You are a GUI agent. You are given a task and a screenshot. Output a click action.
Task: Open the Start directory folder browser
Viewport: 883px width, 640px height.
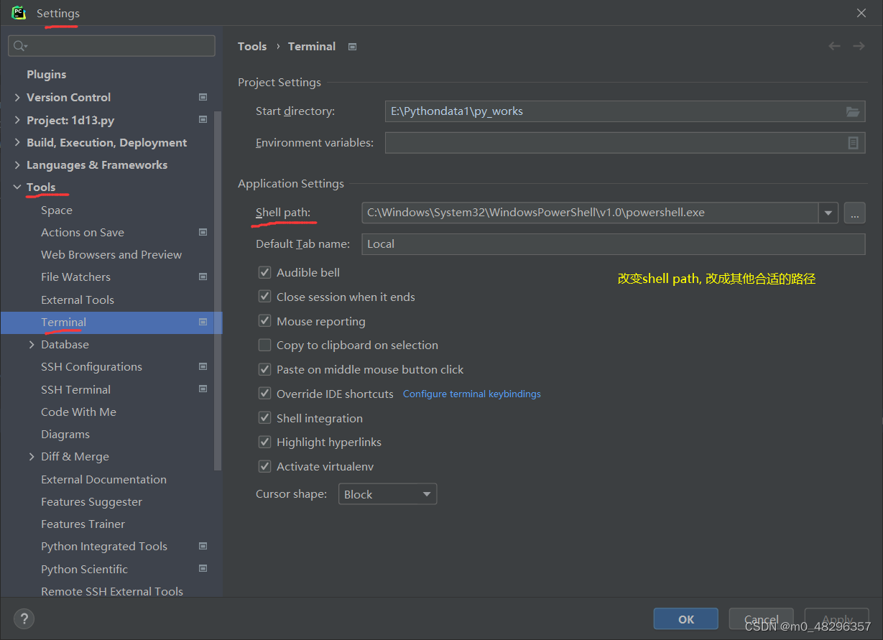pos(852,111)
